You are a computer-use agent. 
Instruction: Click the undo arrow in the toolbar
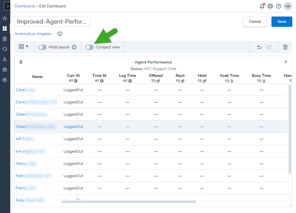(259, 47)
